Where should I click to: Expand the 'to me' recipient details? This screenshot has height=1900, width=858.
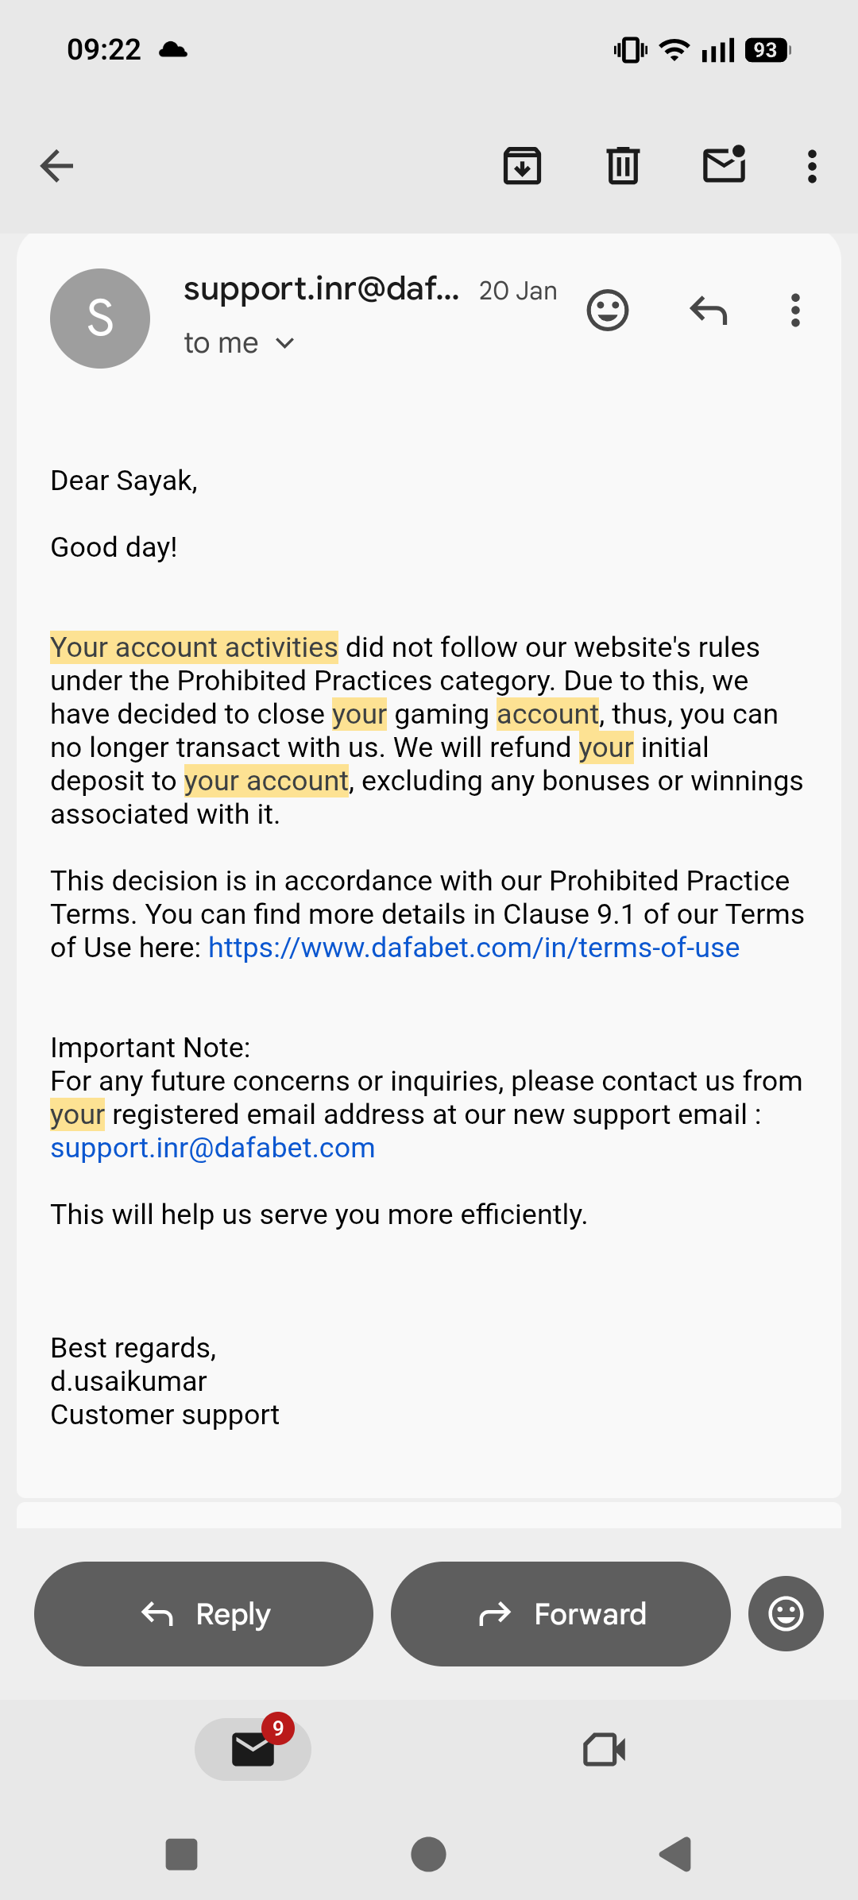239,343
